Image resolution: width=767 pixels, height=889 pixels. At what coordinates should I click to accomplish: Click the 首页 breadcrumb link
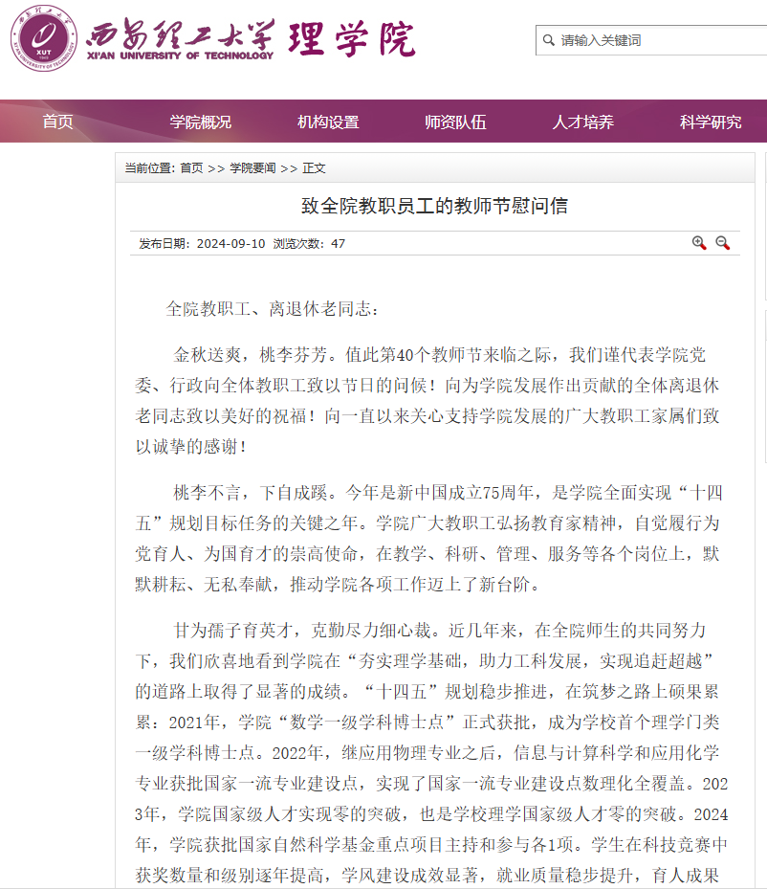(191, 168)
